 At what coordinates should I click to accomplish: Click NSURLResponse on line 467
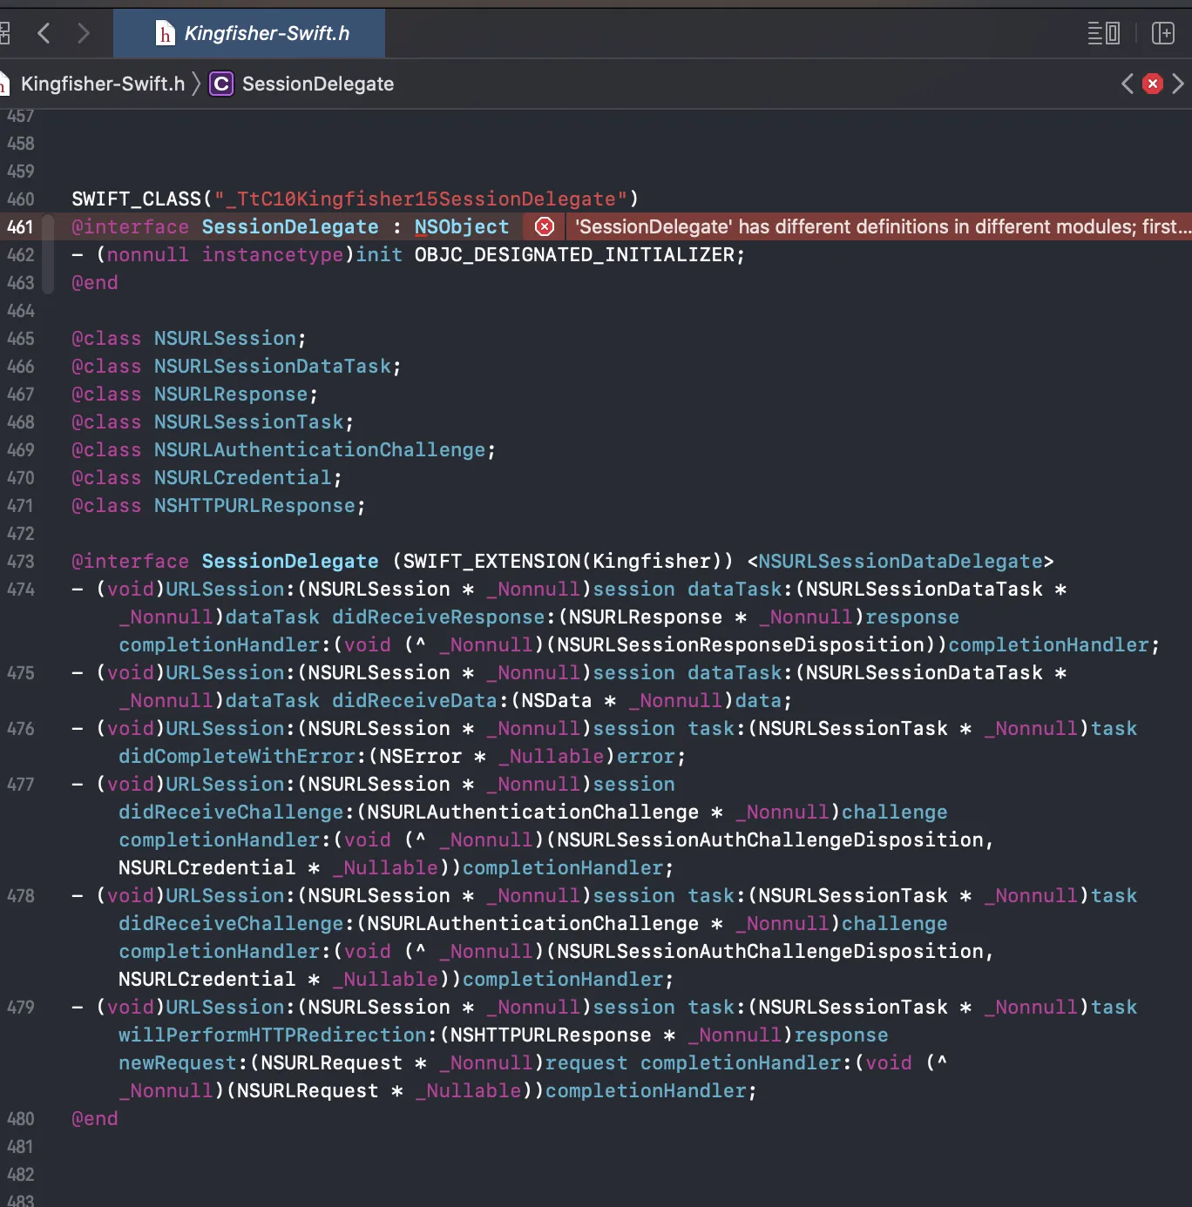[231, 394]
